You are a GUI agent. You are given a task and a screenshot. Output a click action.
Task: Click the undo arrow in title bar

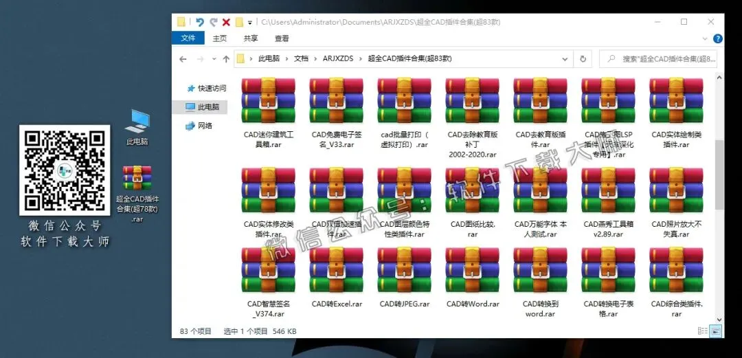200,22
